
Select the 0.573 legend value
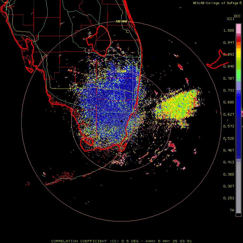tap(229, 126)
